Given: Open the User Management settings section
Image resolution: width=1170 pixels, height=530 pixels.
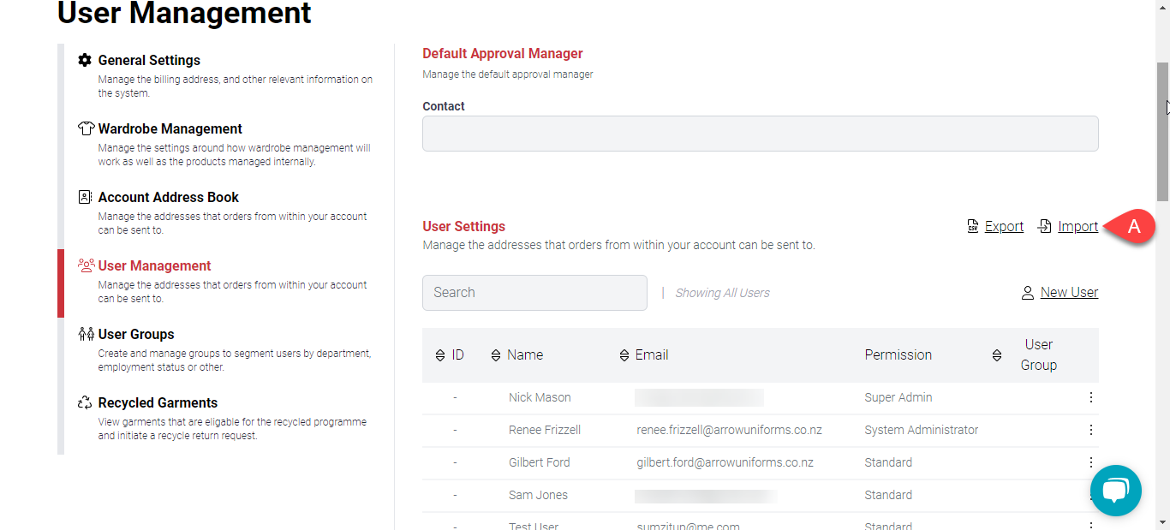Looking at the screenshot, I should pyautogui.click(x=155, y=265).
